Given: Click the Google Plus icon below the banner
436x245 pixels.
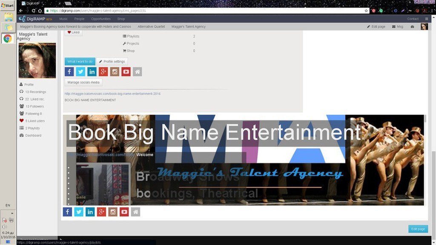Looking at the screenshot, I should (x=101, y=212).
